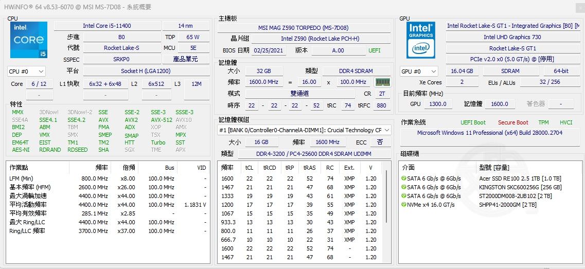Click the Intel Graphics GPU logo
This screenshot has height=269, width=585.
(x=421, y=40)
